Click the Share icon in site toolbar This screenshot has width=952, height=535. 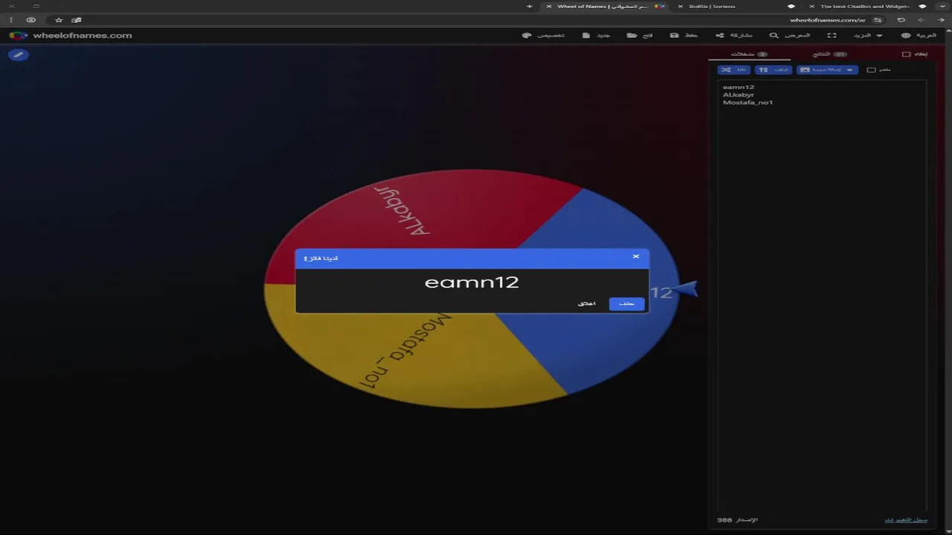(x=719, y=35)
